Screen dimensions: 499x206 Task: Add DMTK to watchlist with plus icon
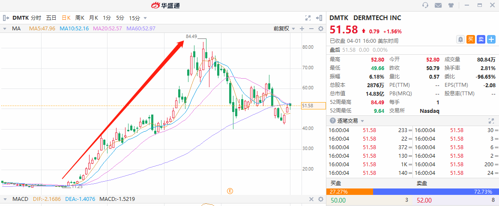(491, 39)
